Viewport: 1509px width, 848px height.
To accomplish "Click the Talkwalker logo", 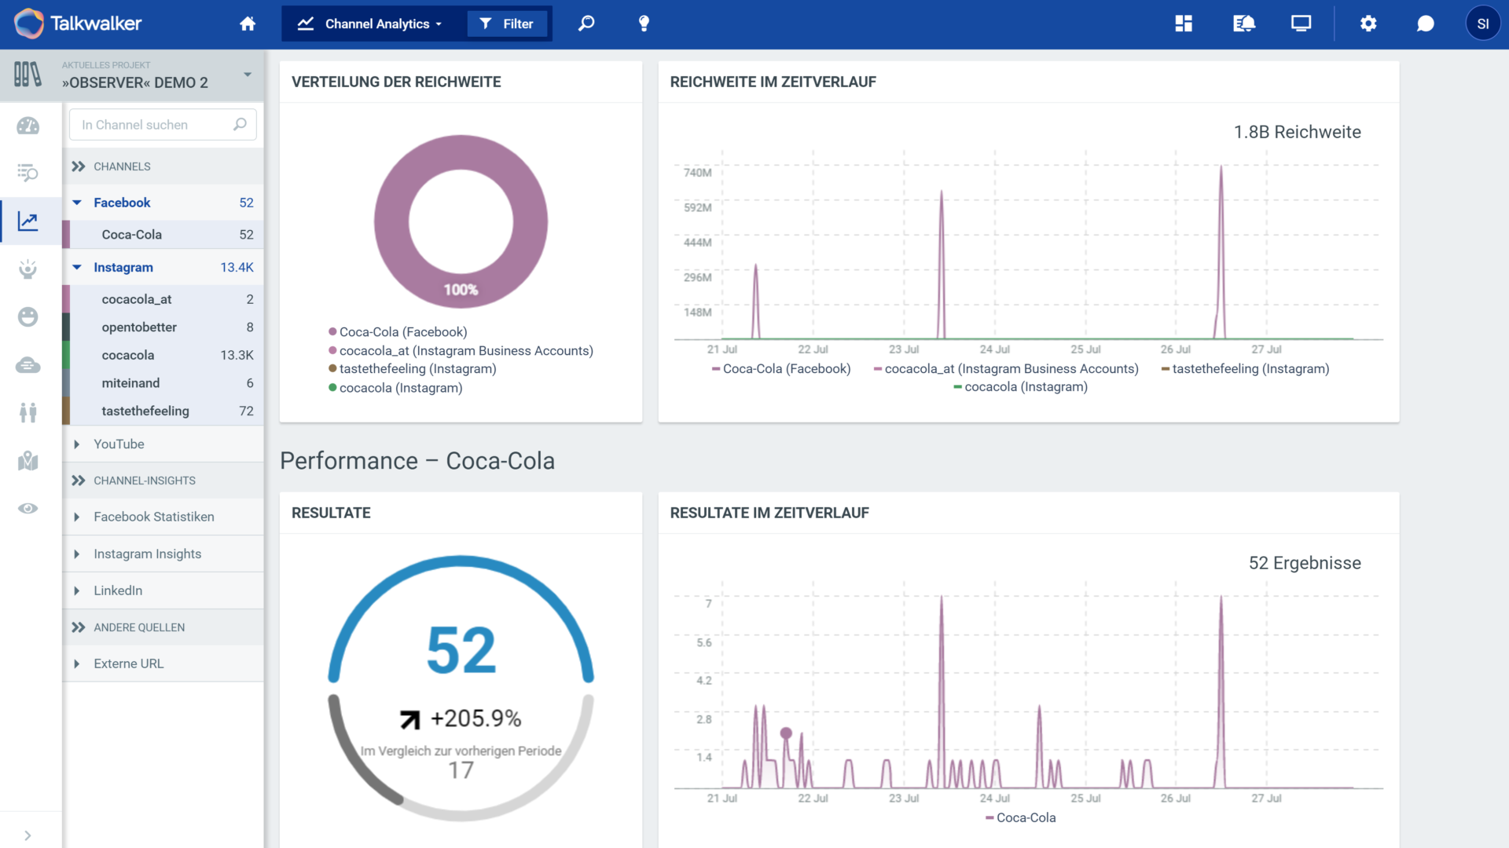I will pyautogui.click(x=78, y=24).
